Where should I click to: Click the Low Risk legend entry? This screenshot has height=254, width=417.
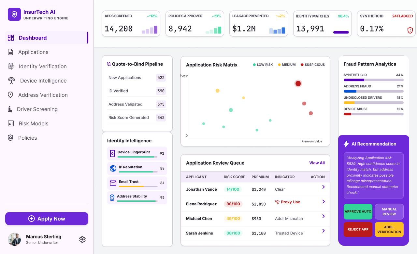[x=263, y=65]
